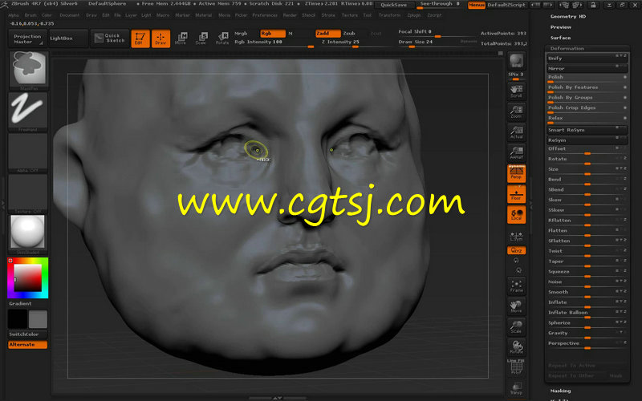The image size is (642, 401).
Task: Click ReSym button
Action: click(x=587, y=140)
